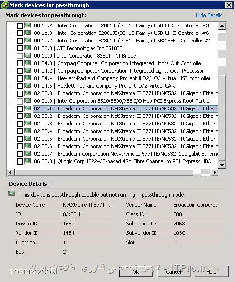This screenshot has height=282, width=235.
Task: Open Help for passthrough devices
Action: (x=211, y=272)
